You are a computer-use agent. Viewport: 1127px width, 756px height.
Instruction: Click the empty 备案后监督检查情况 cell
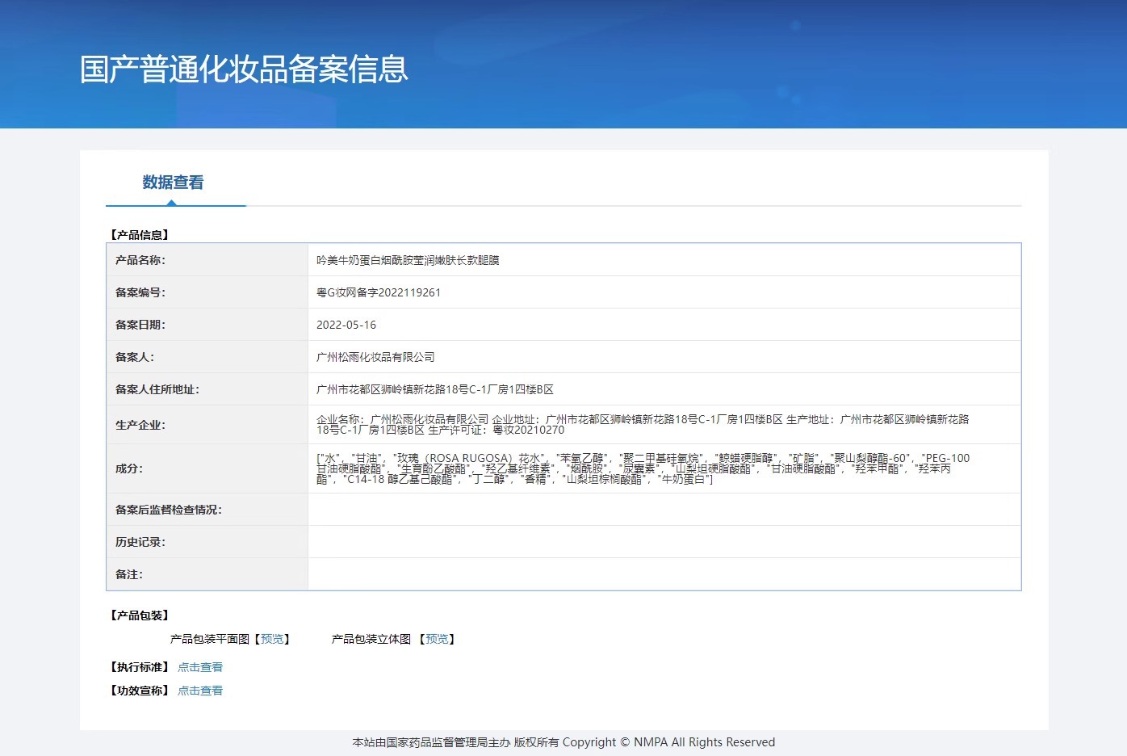tap(664, 510)
